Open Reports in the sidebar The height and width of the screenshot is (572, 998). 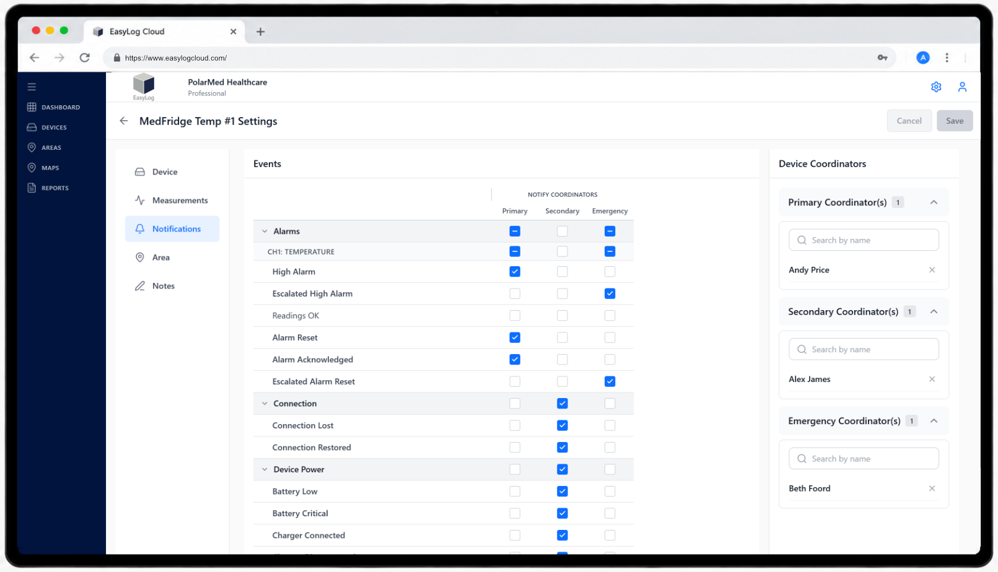click(48, 188)
